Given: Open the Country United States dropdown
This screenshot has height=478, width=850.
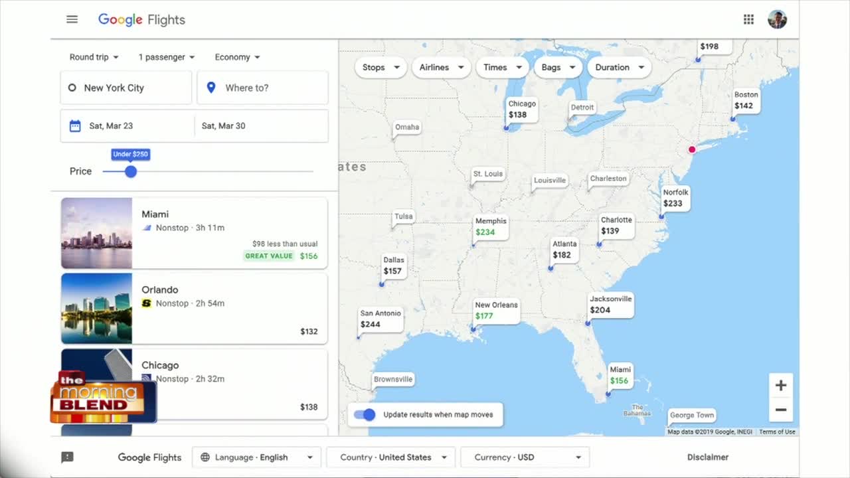Looking at the screenshot, I should tap(391, 457).
